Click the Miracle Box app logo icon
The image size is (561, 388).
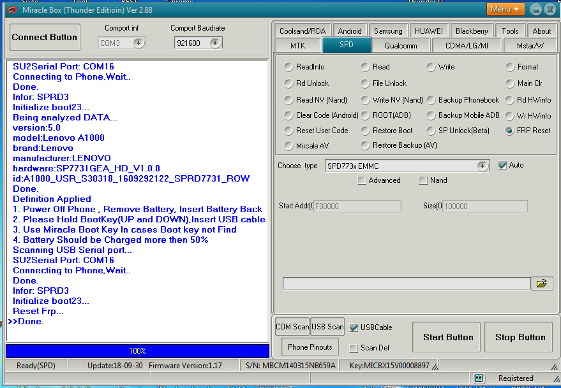pos(13,10)
